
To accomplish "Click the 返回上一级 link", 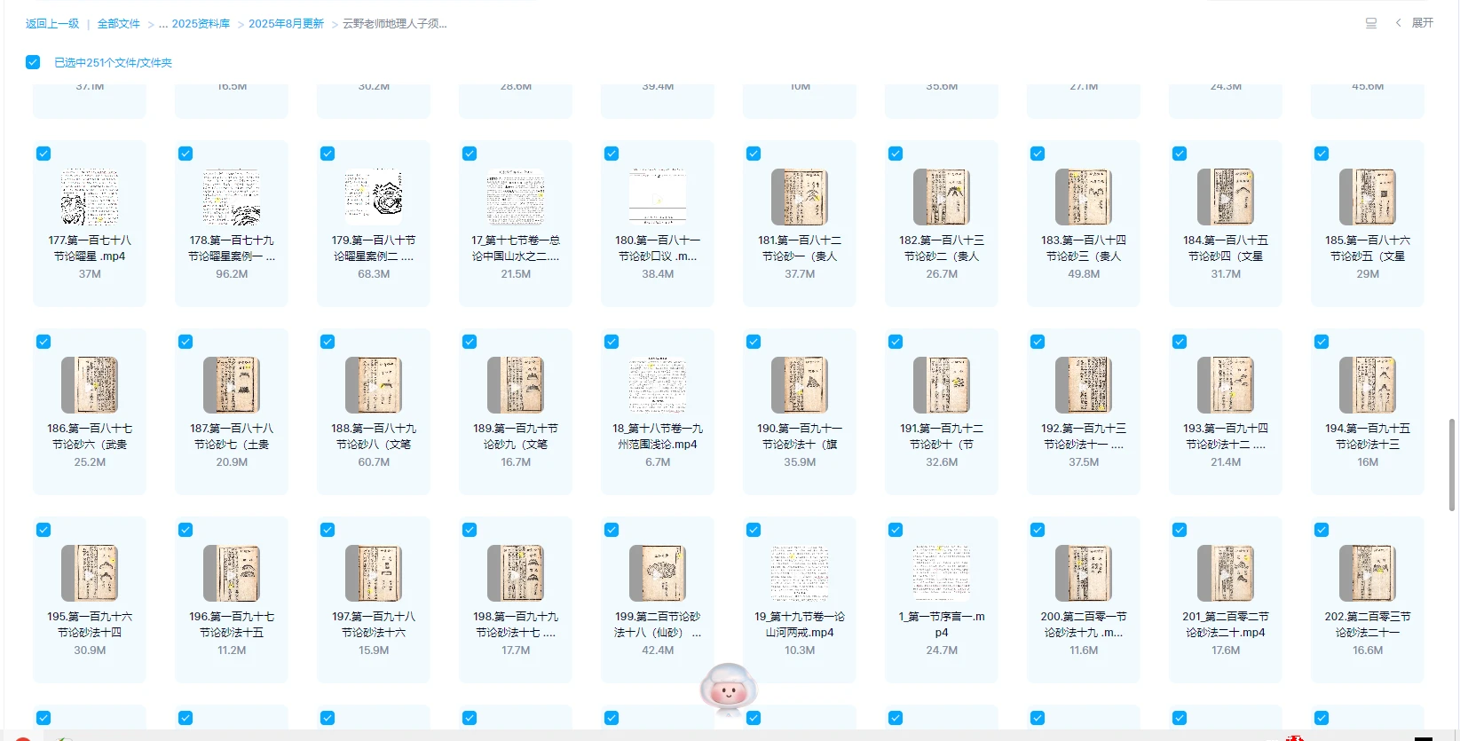I will 52,24.
